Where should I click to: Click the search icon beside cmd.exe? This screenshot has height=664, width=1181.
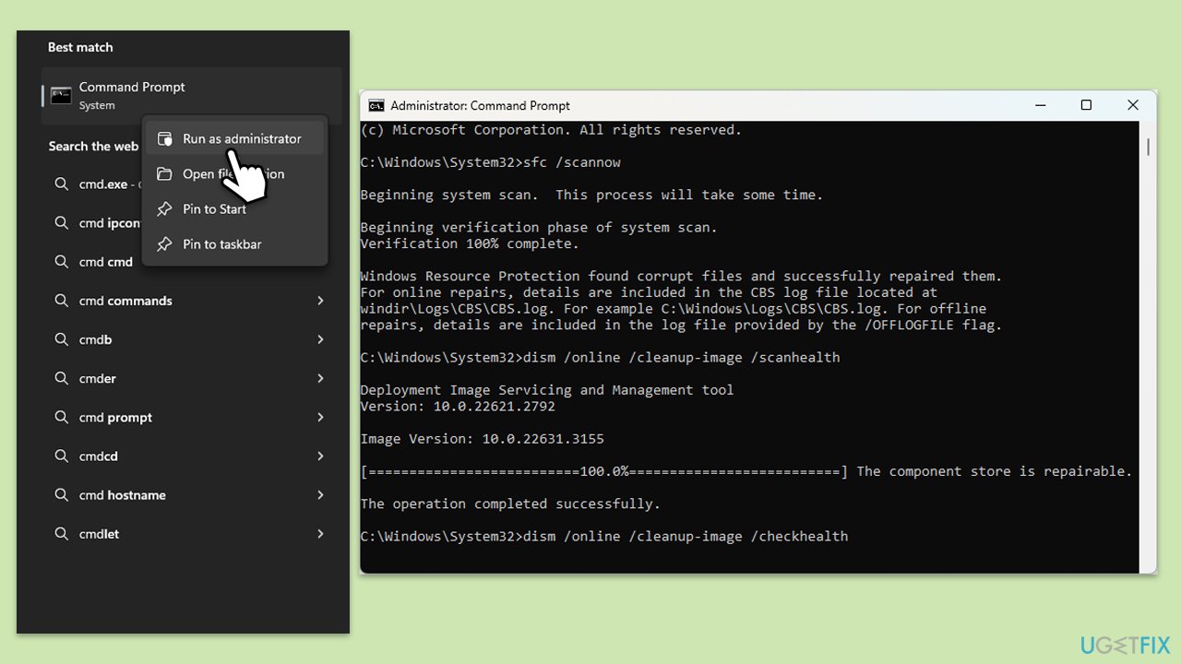click(x=62, y=184)
